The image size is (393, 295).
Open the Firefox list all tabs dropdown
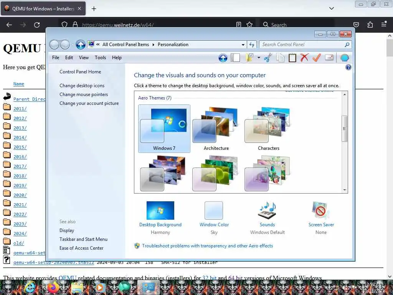coord(331,8)
